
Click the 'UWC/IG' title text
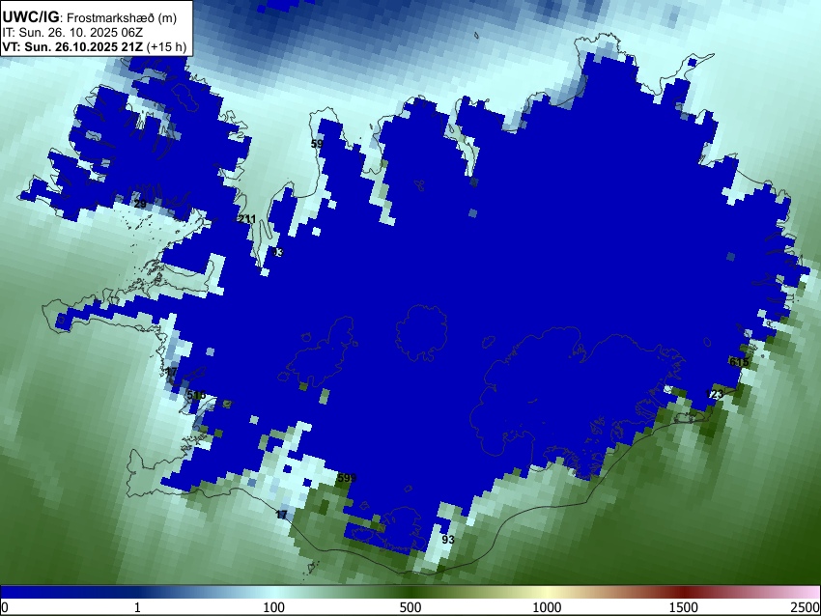coord(30,16)
